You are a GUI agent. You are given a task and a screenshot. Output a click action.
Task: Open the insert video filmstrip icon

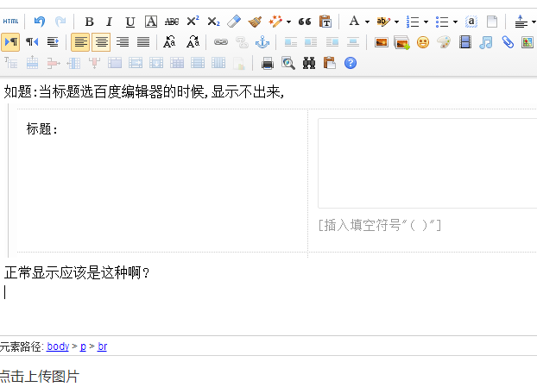click(x=465, y=42)
